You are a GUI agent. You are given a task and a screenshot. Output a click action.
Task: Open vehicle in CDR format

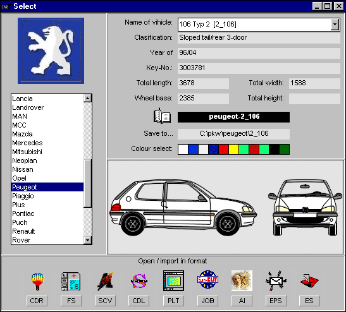tap(37, 301)
